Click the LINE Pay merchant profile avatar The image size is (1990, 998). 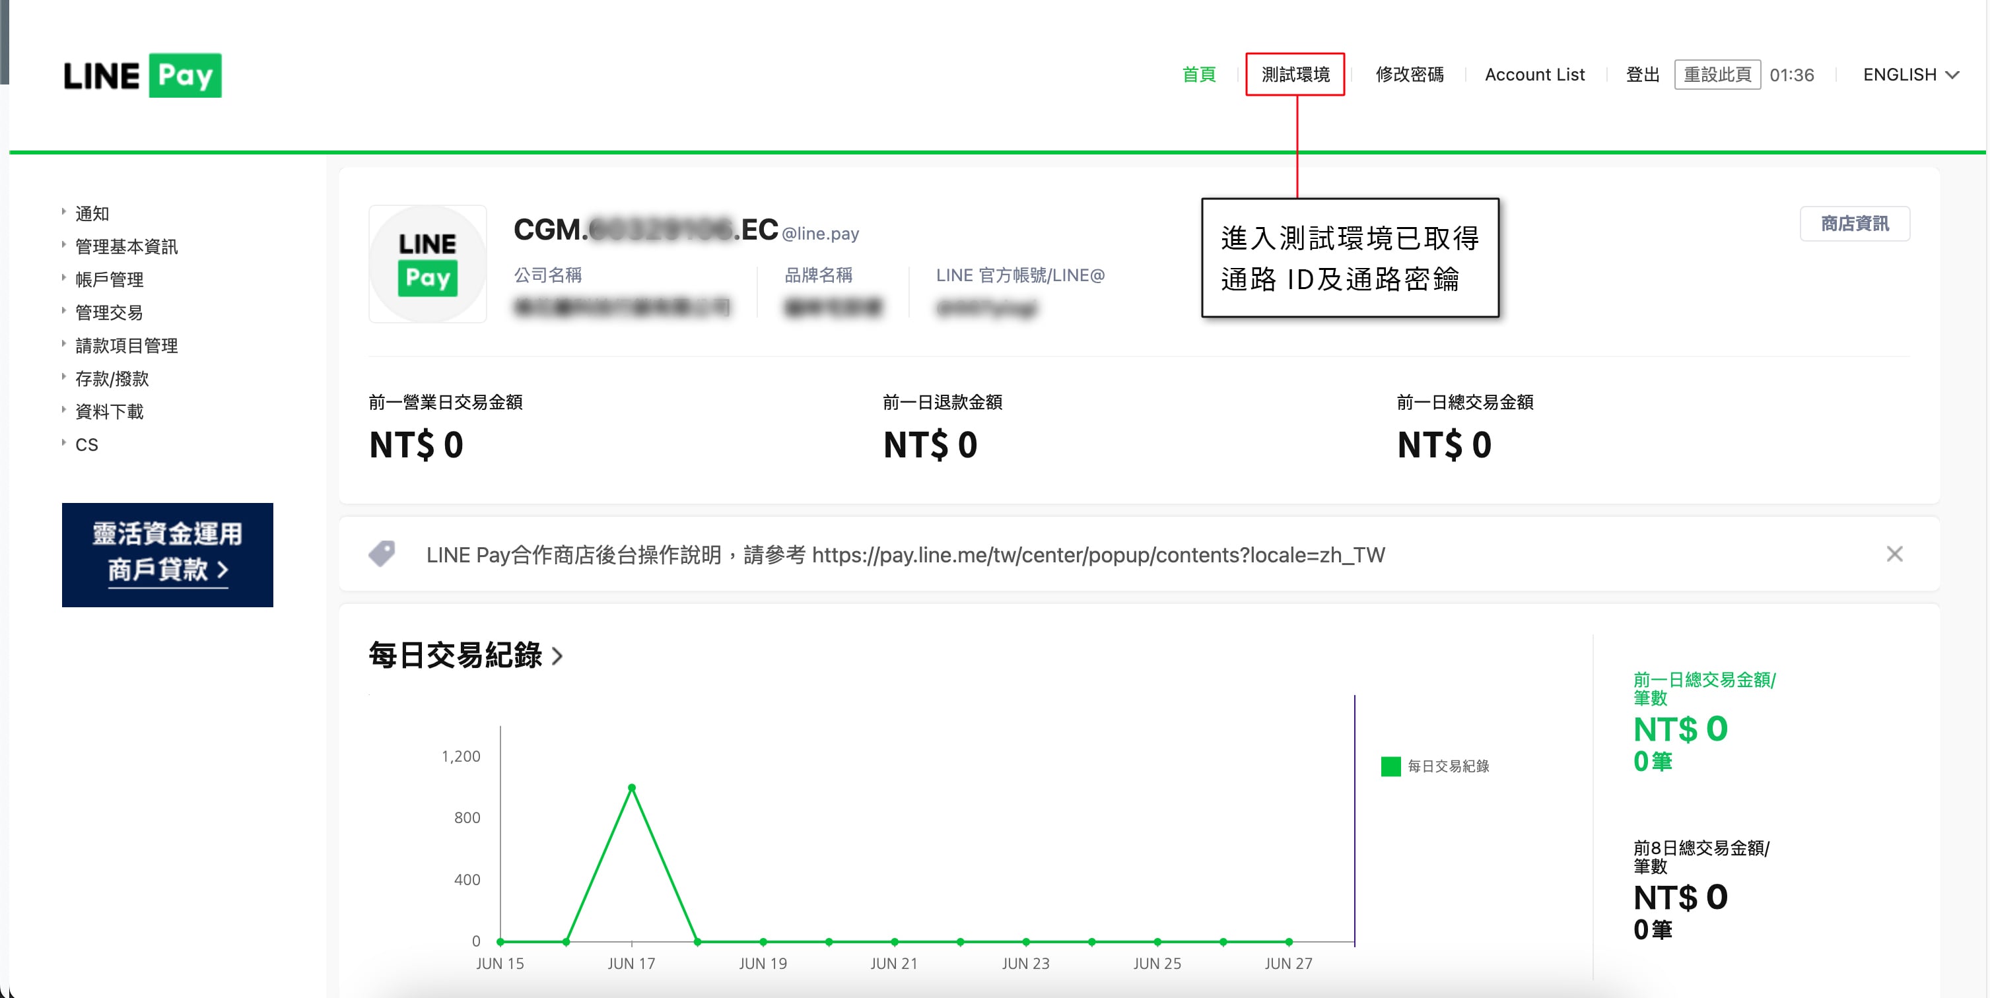tap(428, 263)
